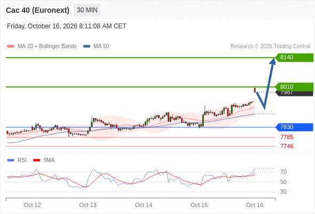This screenshot has width=315, height=214.
Task: Click the Oct 15 date label
Action: (x=199, y=205)
